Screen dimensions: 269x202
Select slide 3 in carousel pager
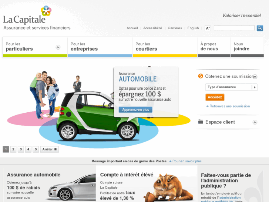tap(21, 149)
